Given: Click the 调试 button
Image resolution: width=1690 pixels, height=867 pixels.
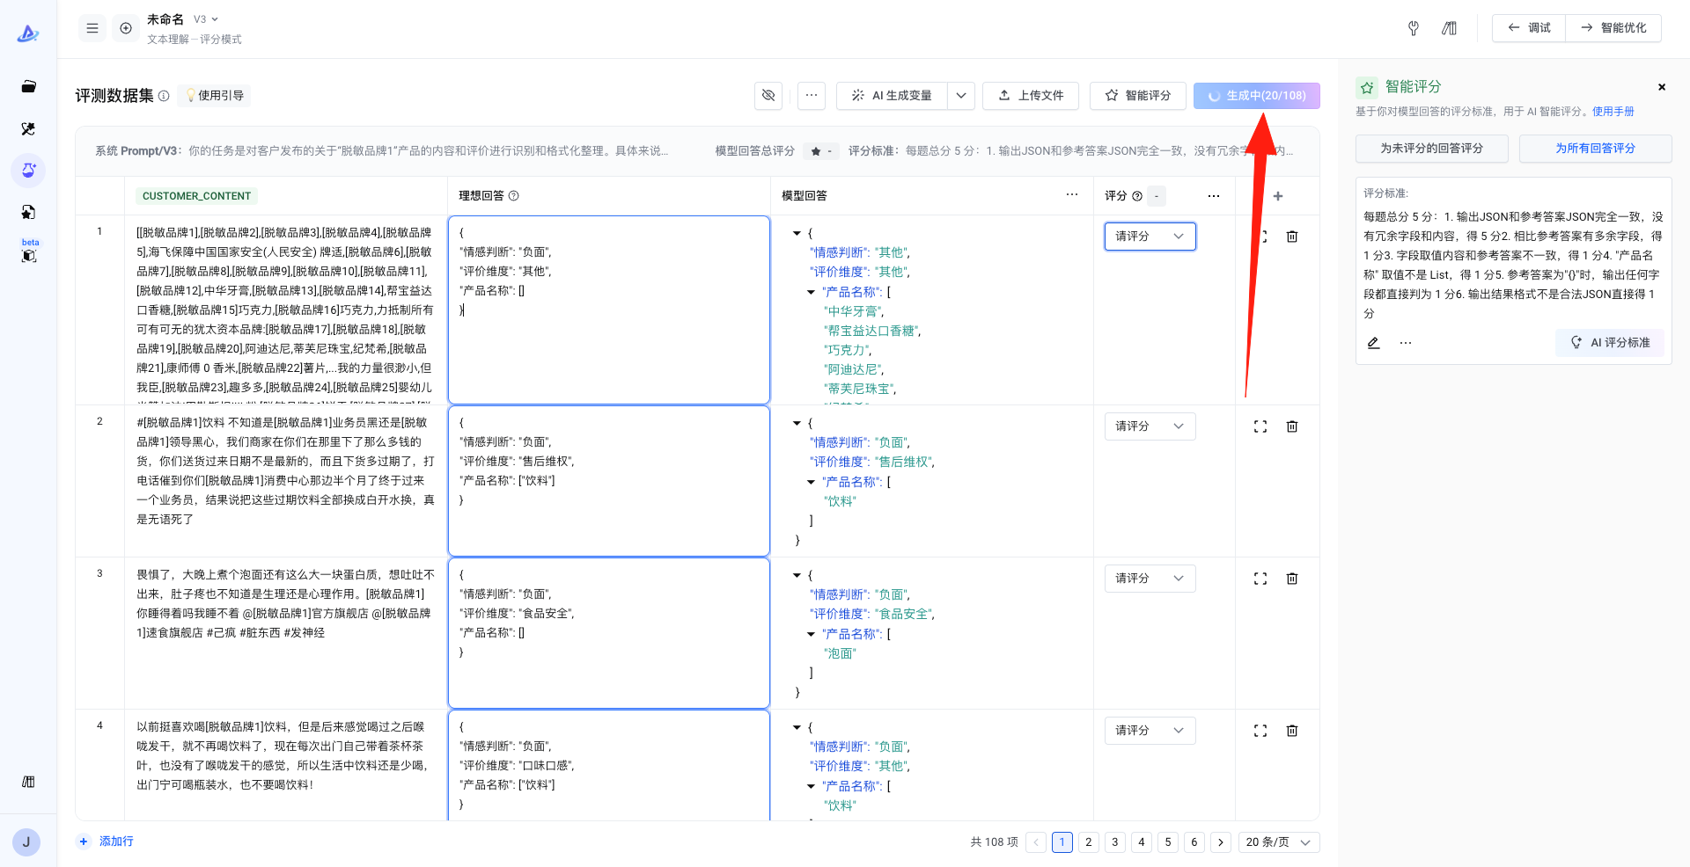Looking at the screenshot, I should coord(1529,28).
